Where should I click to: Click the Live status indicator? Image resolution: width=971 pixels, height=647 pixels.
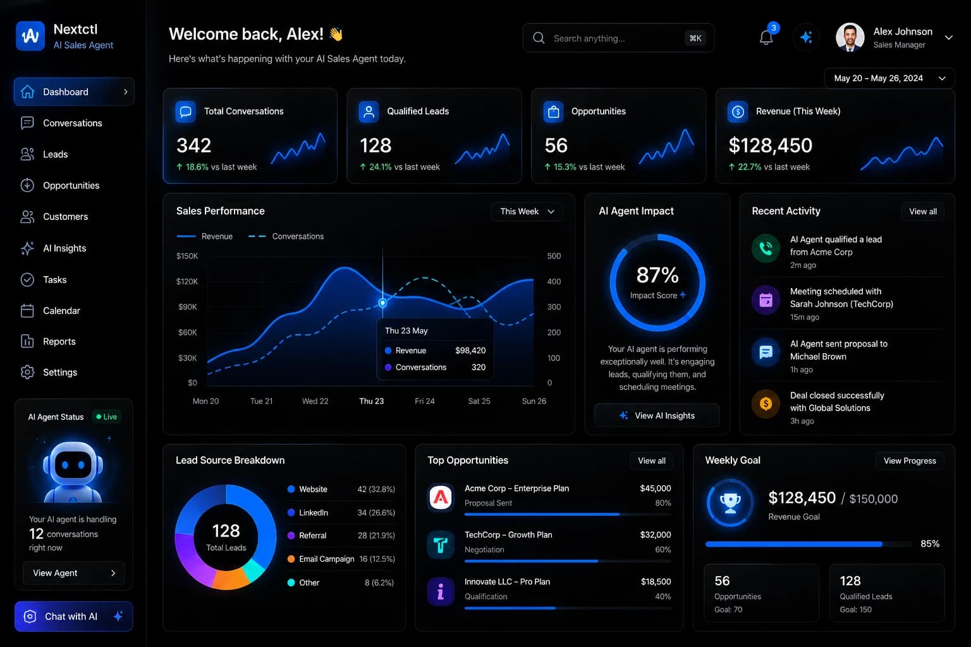(106, 417)
